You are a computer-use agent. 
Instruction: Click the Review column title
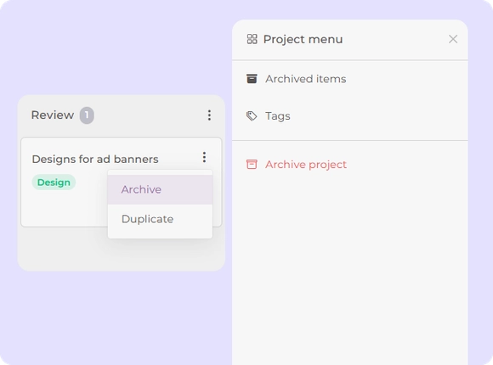pyautogui.click(x=53, y=115)
